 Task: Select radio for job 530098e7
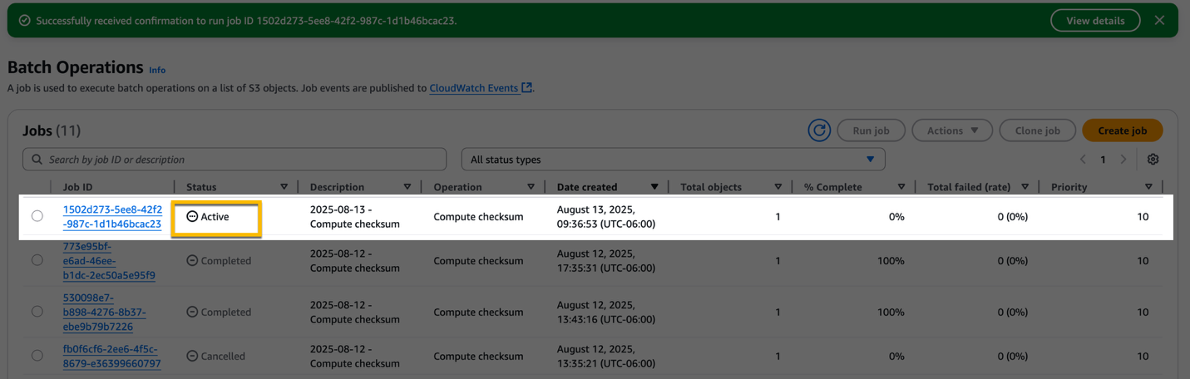click(37, 312)
